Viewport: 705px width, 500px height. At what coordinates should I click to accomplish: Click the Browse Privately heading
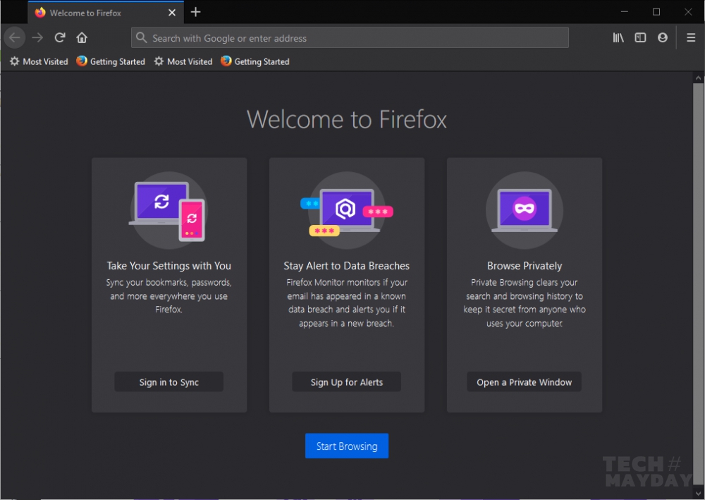(x=525, y=266)
